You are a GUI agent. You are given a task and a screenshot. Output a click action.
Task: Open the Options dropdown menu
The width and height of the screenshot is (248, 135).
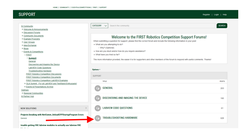96,70
